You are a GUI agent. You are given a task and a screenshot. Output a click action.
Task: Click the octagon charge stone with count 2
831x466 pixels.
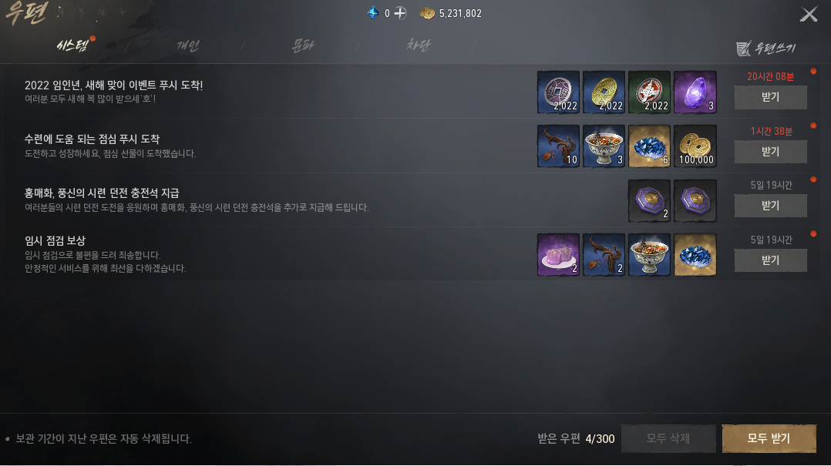click(x=649, y=201)
